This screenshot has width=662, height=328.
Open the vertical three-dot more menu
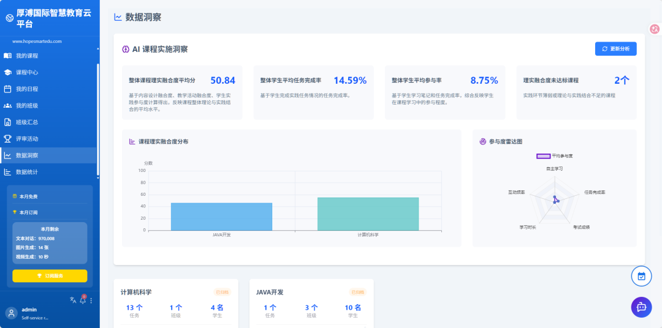(91, 300)
